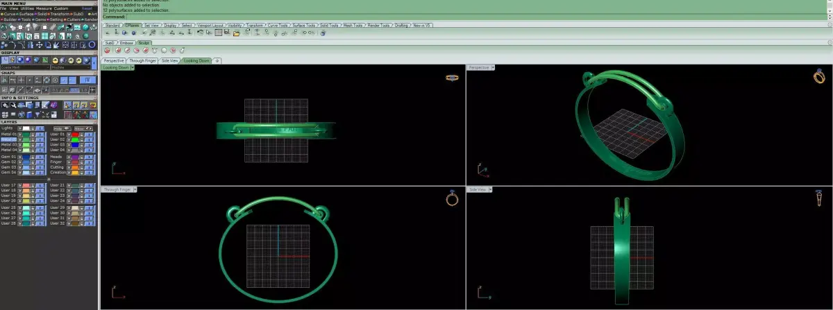Click Reset in the Main Menu

[x=87, y=8]
